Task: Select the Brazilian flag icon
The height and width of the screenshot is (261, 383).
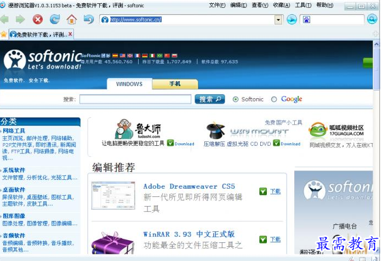Action: (160, 56)
